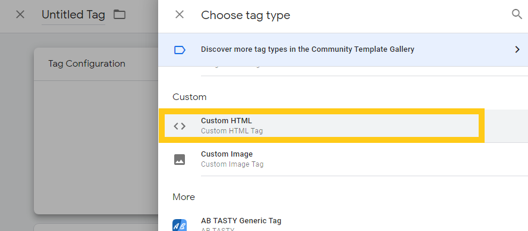Expand the Community Template Gallery chevron arrow
The width and height of the screenshot is (528, 231).
(x=517, y=49)
